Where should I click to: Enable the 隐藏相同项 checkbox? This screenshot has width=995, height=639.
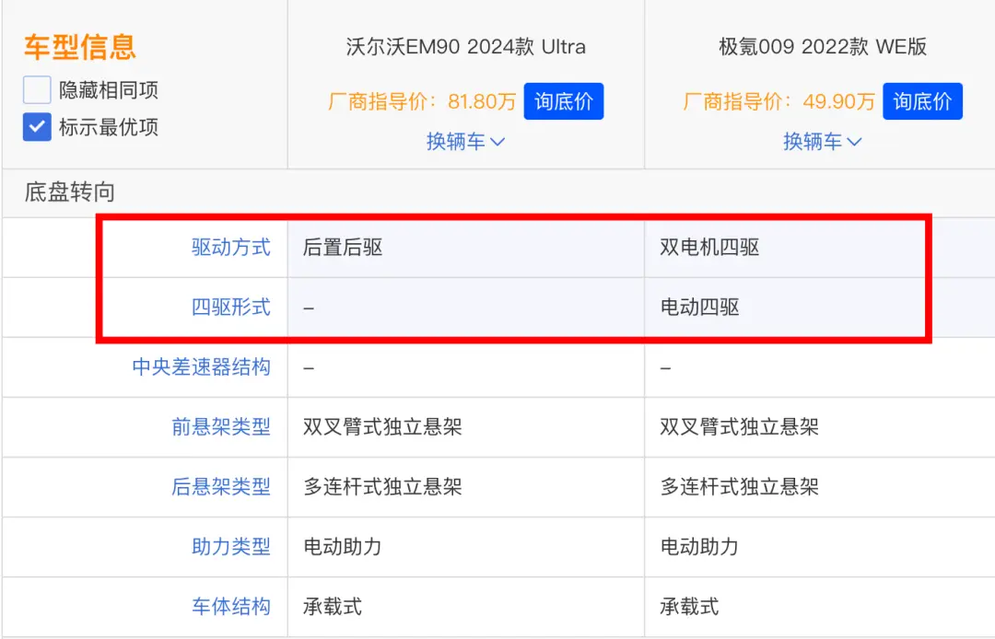click(x=37, y=89)
